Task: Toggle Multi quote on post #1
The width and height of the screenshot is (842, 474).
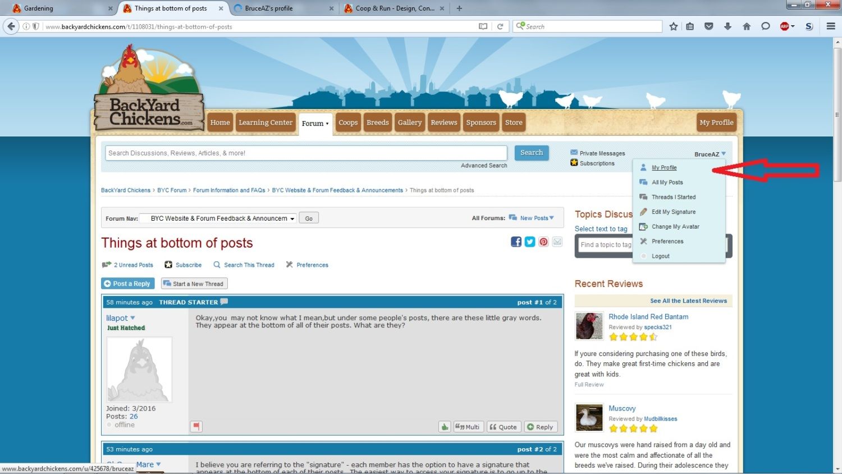Action: pos(468,427)
